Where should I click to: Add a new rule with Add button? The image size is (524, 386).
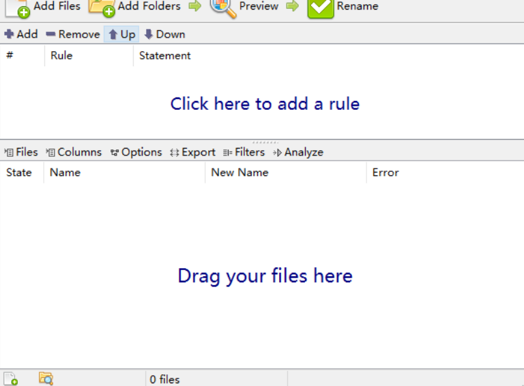[x=20, y=34]
